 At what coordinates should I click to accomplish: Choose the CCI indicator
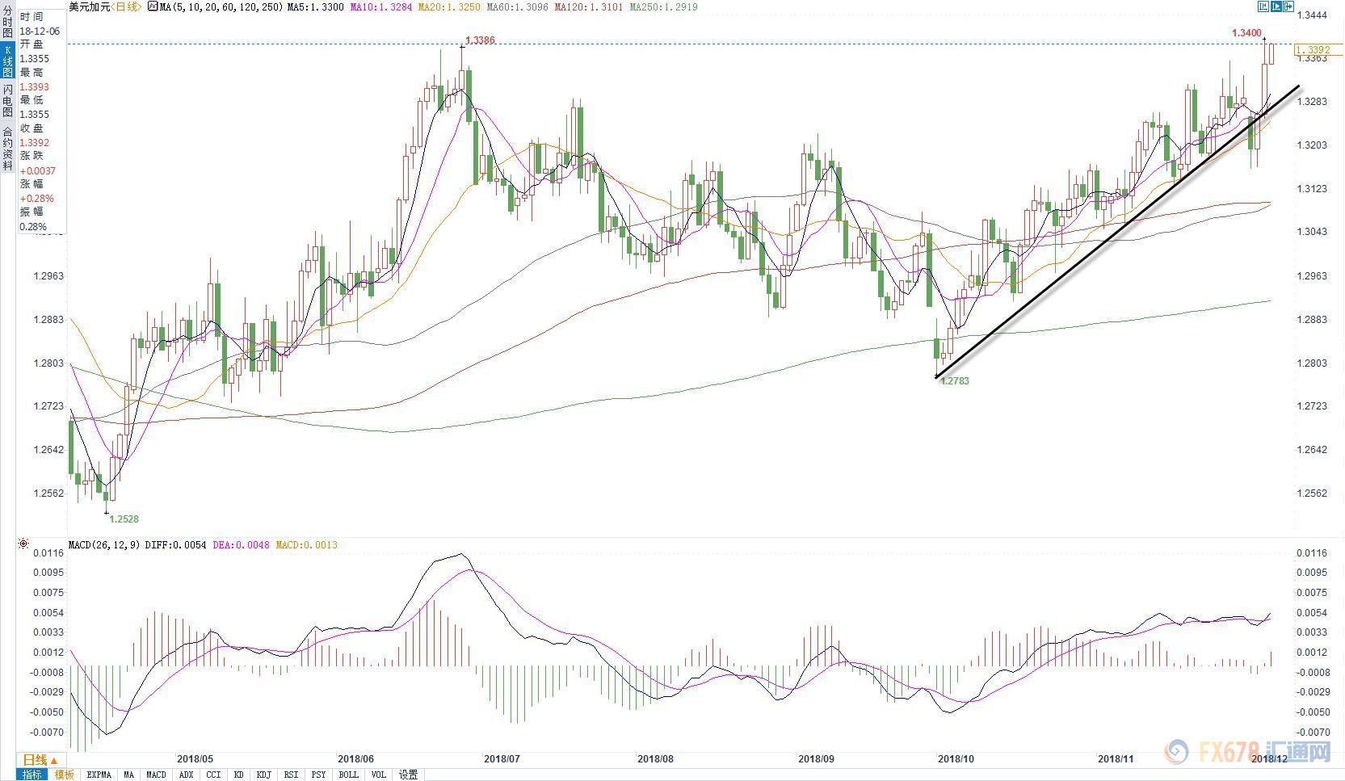pos(213,775)
